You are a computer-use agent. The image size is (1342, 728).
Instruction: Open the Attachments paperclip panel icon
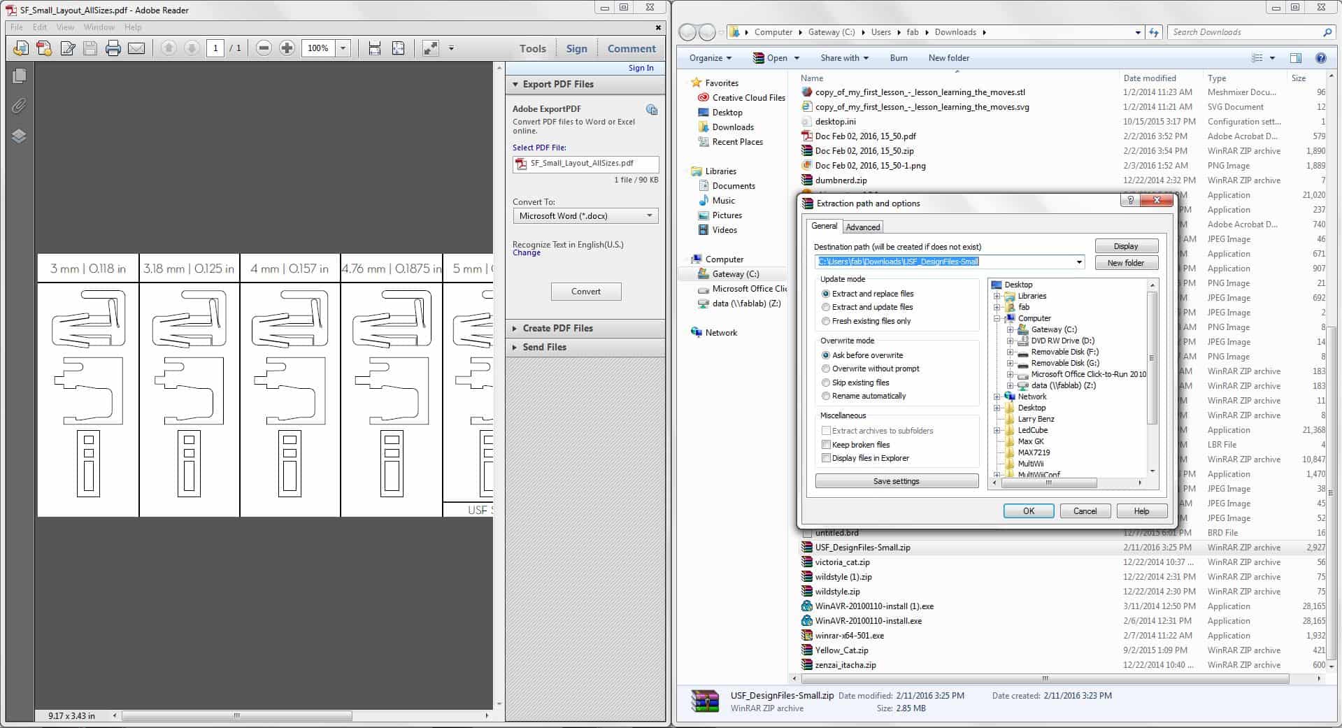20,106
